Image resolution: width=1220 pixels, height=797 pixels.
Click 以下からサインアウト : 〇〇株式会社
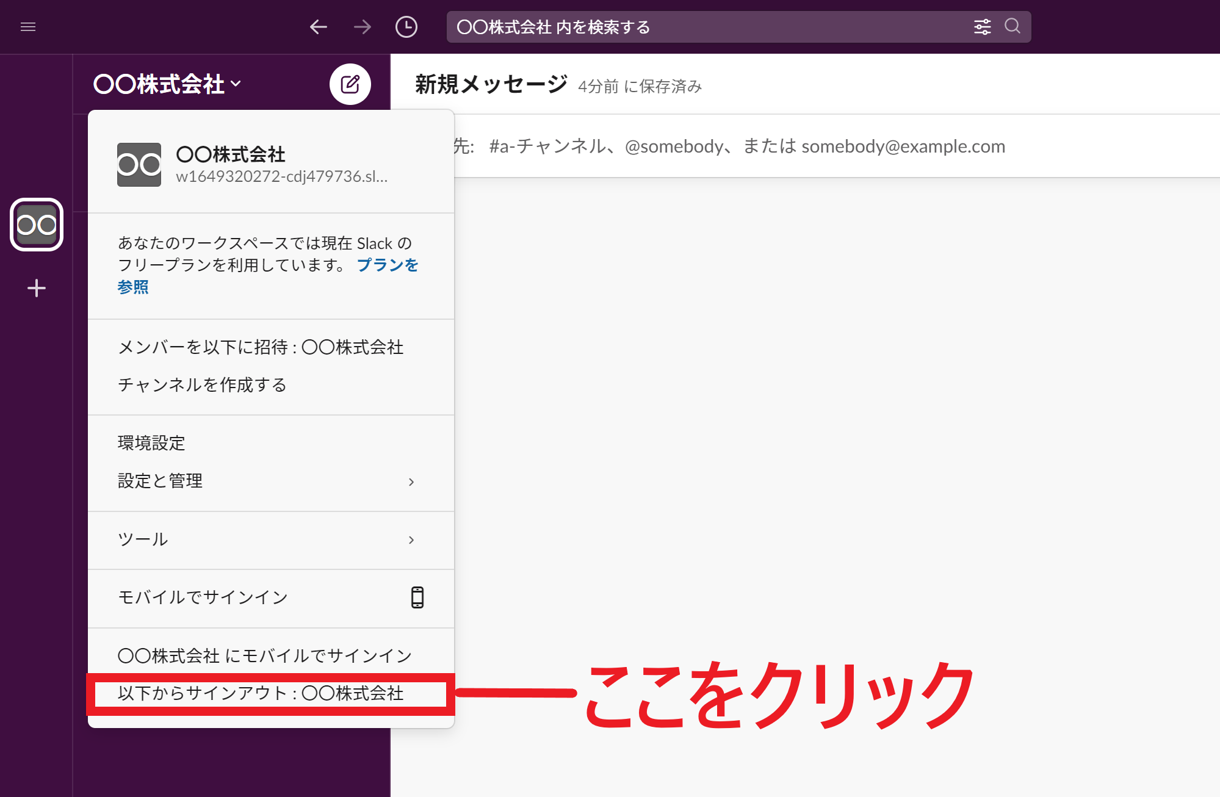coord(262,693)
